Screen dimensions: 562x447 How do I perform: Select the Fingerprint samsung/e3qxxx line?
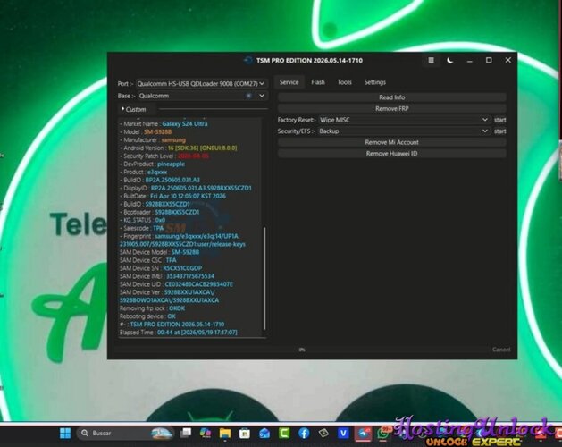pyautogui.click(x=182, y=240)
